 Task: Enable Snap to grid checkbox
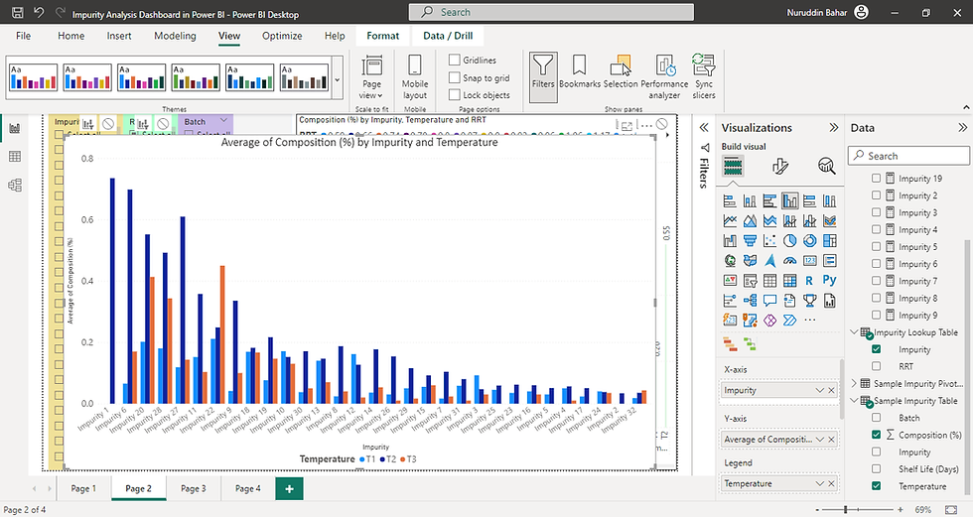coord(455,77)
